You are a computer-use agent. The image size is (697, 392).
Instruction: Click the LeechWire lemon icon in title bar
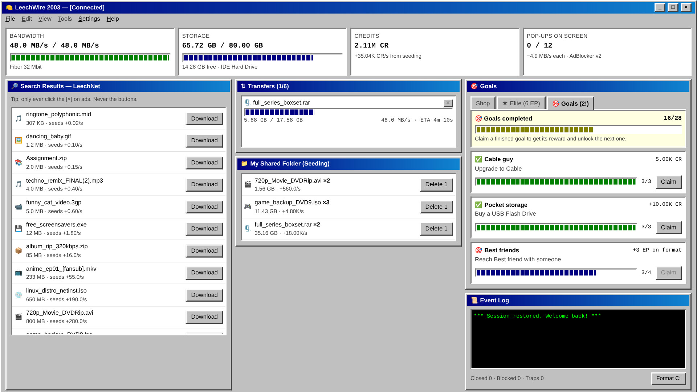point(9,7)
